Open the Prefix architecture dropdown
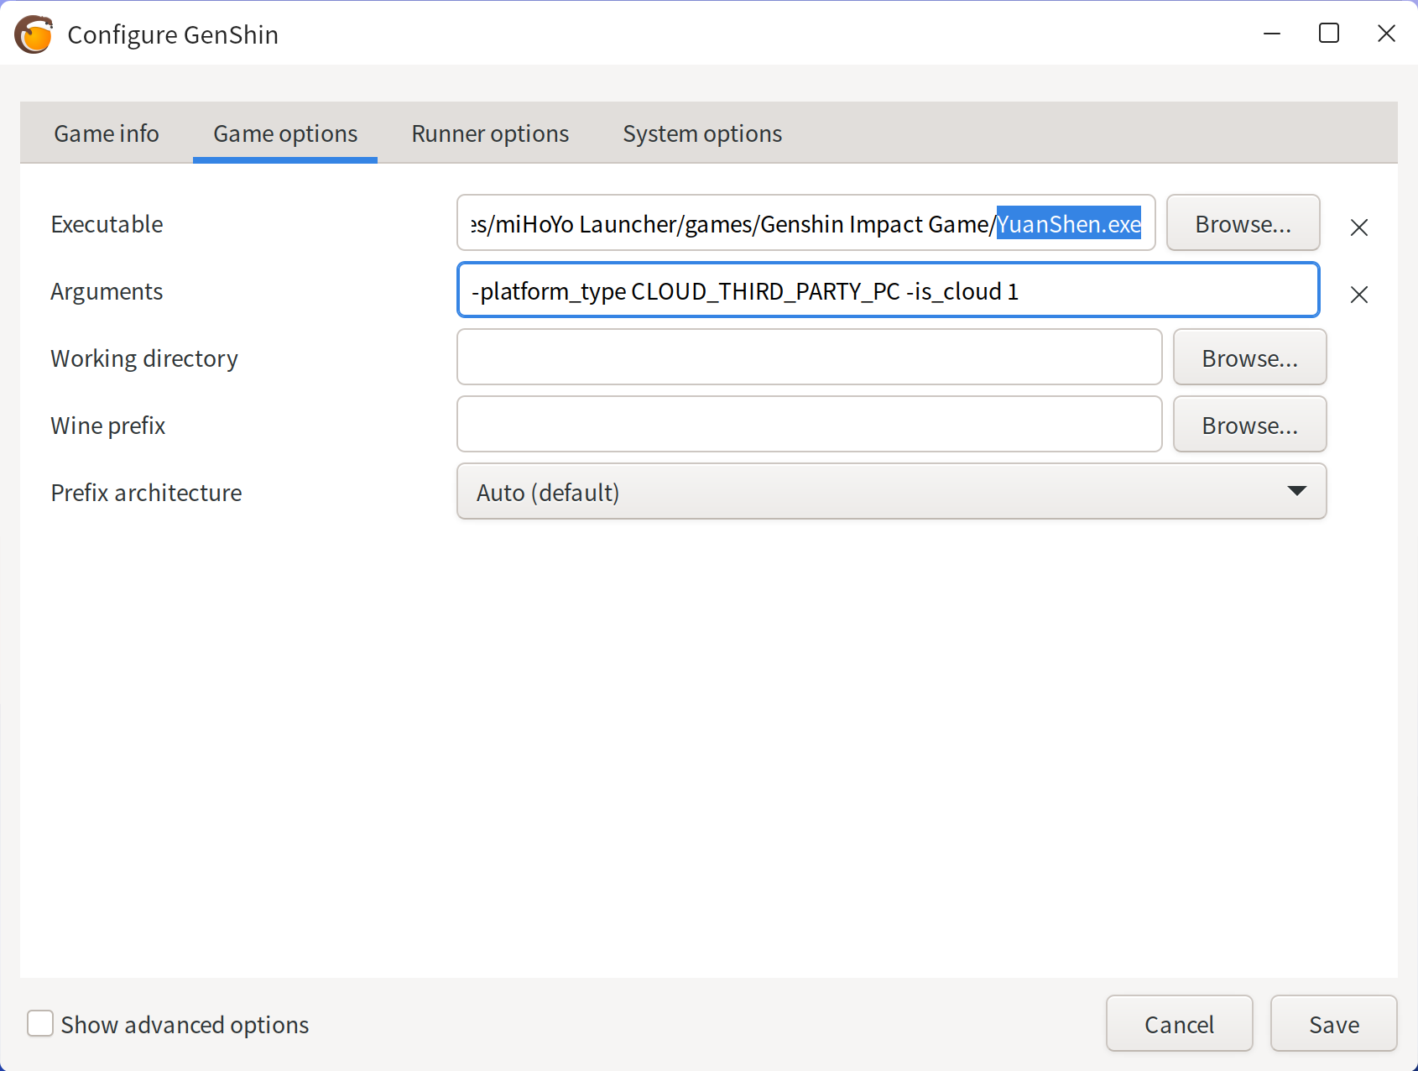 (890, 492)
